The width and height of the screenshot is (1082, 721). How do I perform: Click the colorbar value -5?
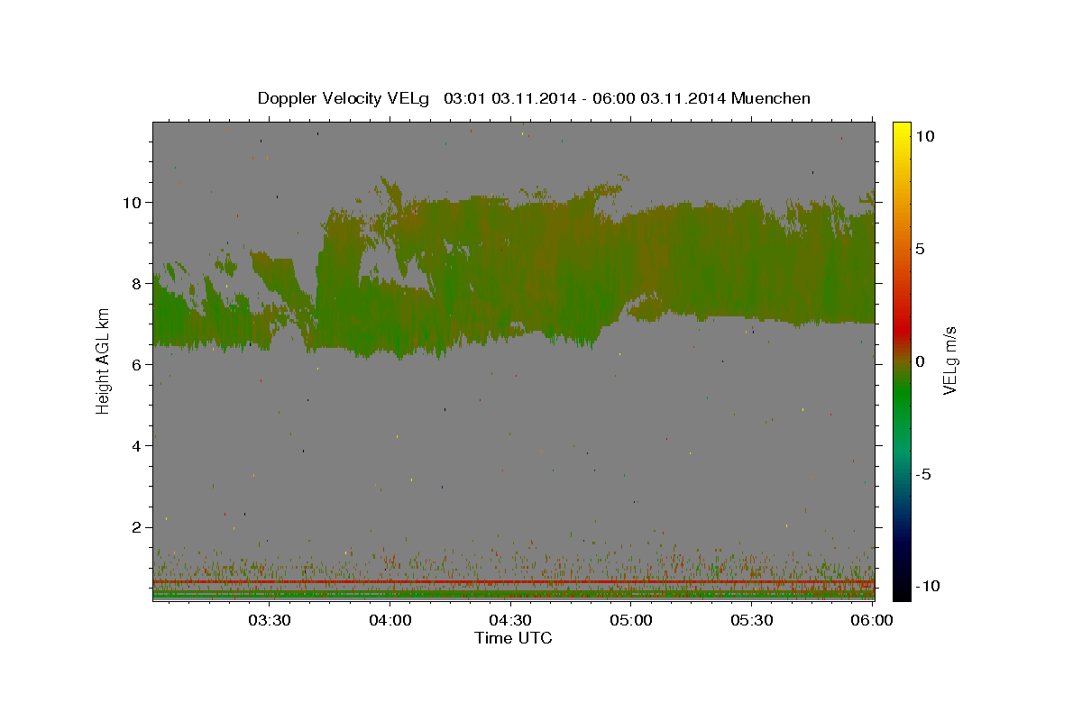(x=923, y=474)
